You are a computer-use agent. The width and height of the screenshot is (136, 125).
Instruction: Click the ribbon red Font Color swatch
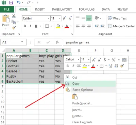click(67, 26)
